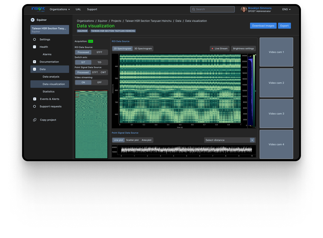323x238 pixels.
Task: Open the Video cam 2 thumbnail
Action: click(276, 83)
